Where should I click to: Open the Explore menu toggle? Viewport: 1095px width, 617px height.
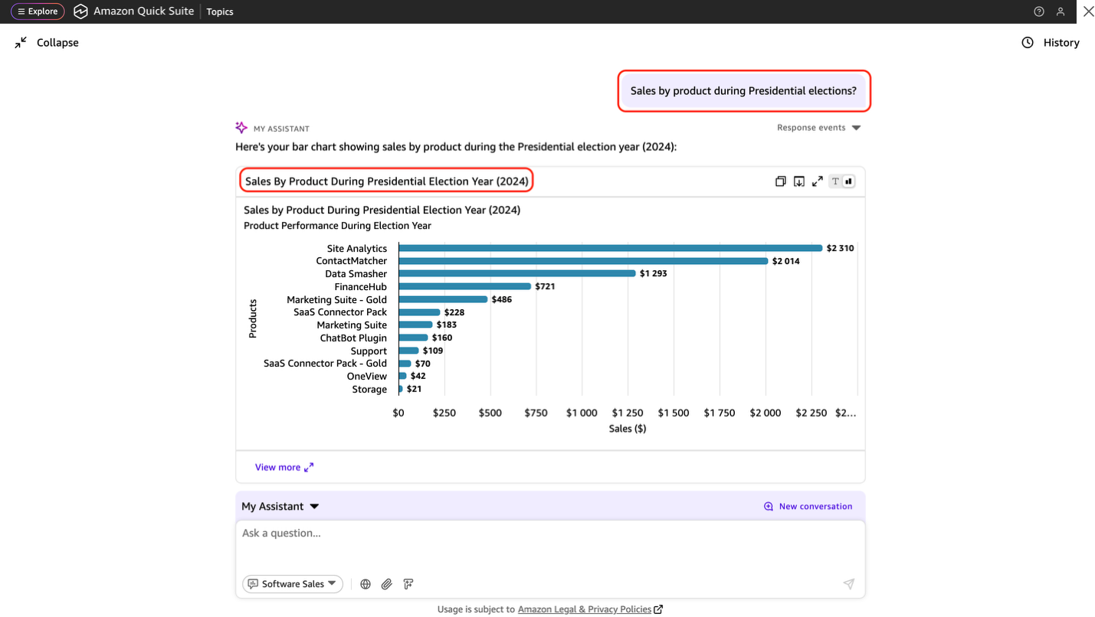pos(38,11)
